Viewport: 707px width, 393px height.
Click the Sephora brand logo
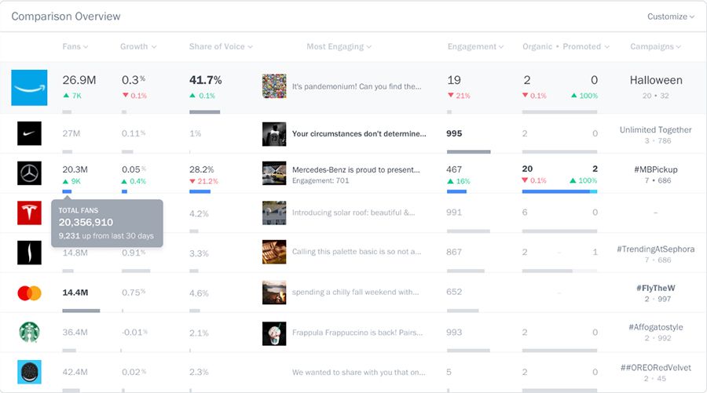tap(29, 253)
